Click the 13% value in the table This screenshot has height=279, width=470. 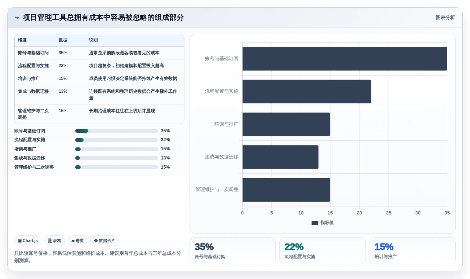(x=63, y=91)
